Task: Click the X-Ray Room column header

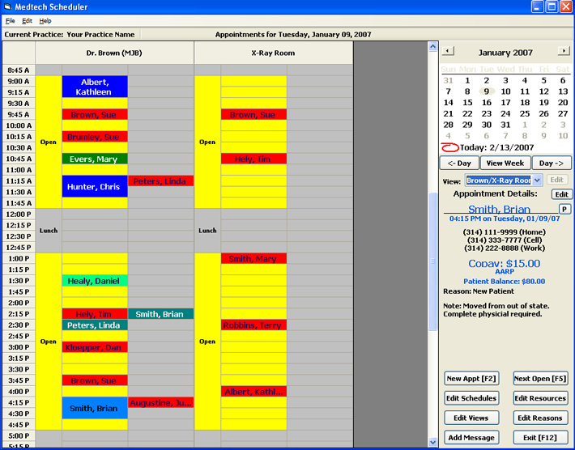Action: coord(273,53)
